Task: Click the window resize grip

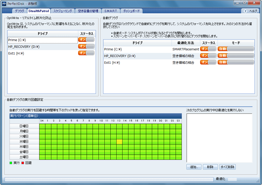Action: click(258, 181)
